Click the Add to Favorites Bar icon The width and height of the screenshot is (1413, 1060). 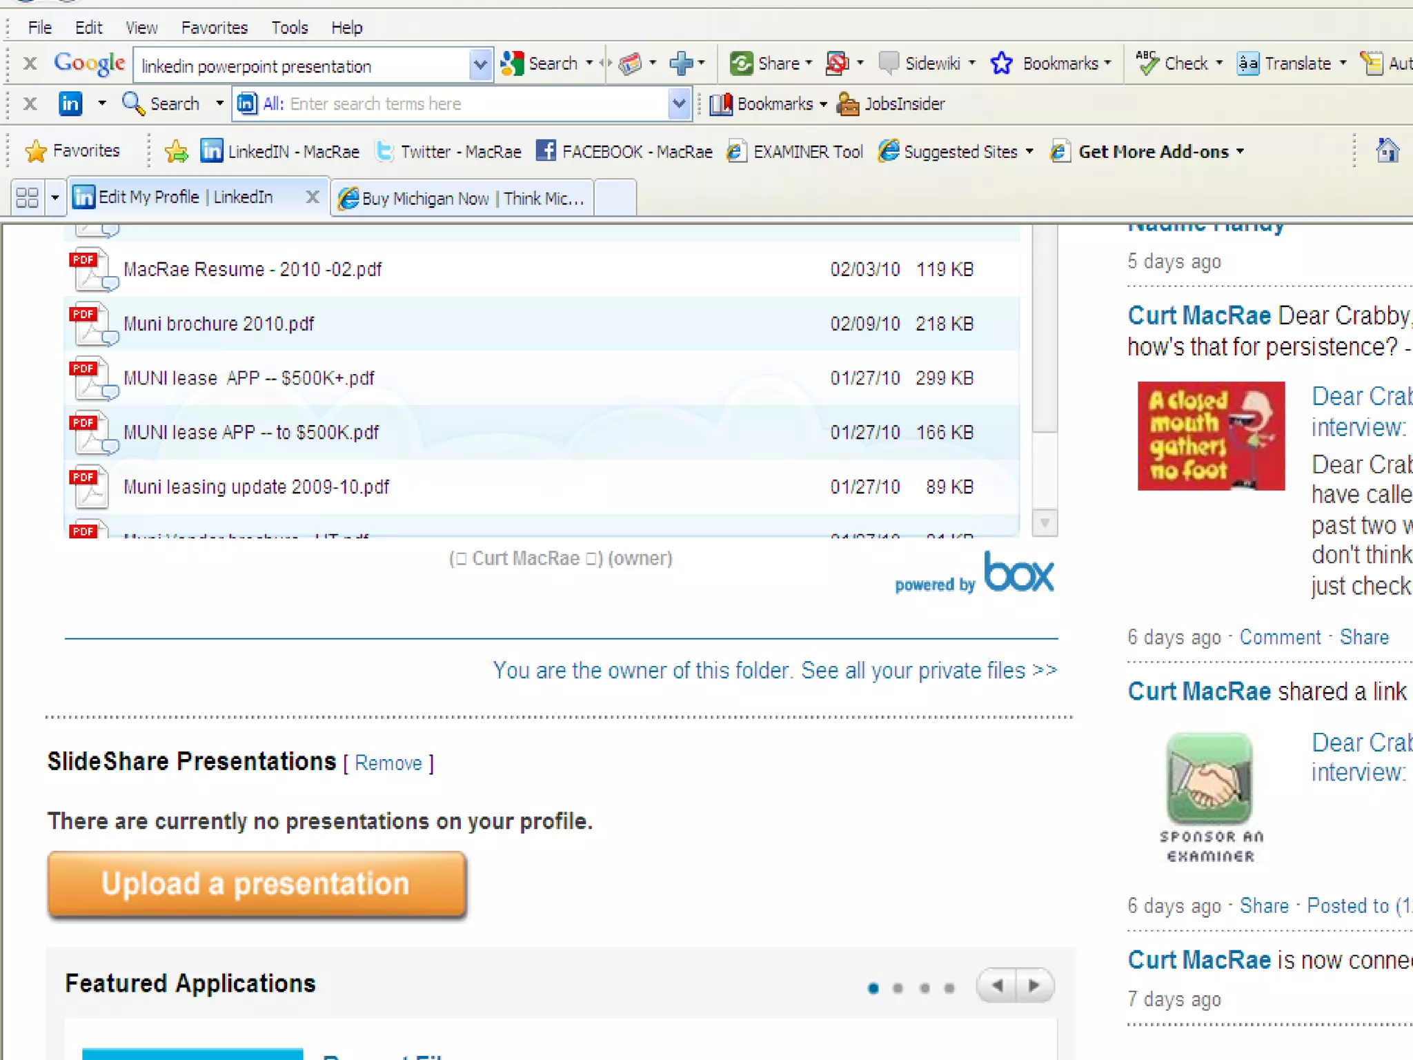177,151
